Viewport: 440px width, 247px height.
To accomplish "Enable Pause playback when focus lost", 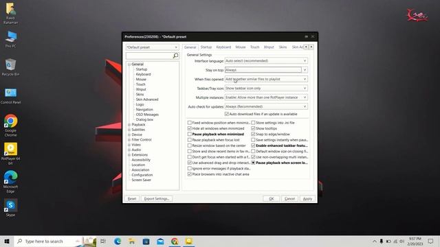I will [190, 140].
